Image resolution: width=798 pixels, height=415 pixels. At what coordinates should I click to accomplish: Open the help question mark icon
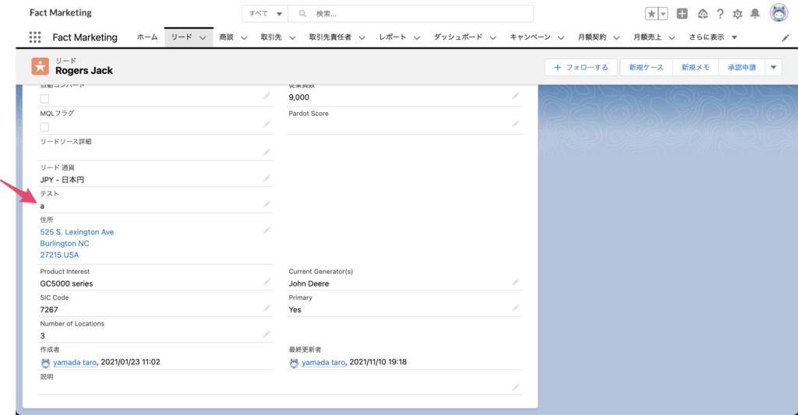pyautogui.click(x=720, y=14)
